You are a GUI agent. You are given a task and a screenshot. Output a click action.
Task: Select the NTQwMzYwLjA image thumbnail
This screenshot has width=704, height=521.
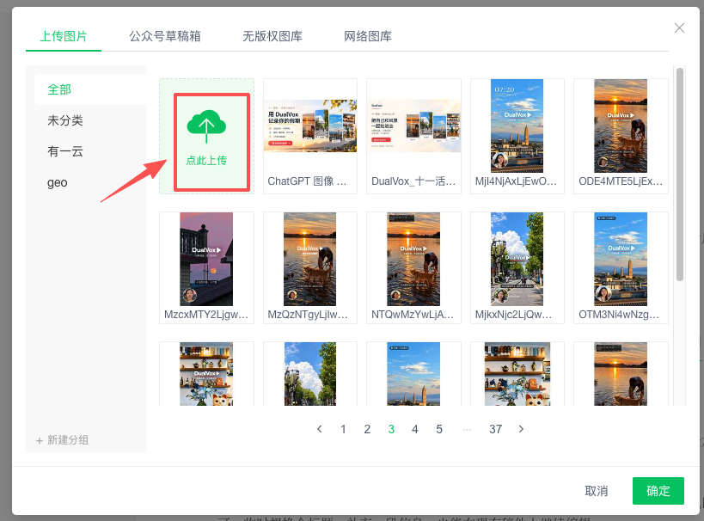[x=414, y=267]
